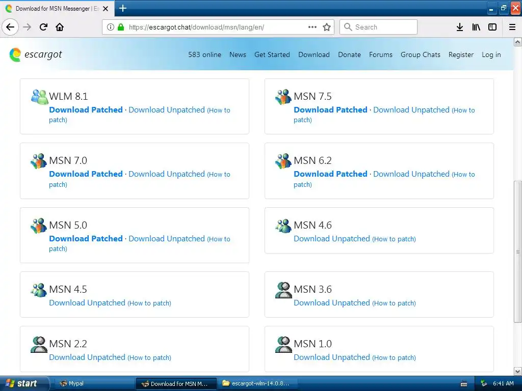
Task: Click the MSN 7.0 butterfly icon
Action: pos(39,161)
